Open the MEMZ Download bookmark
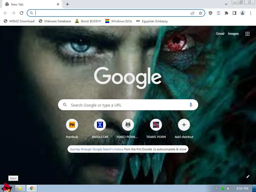Image resolution: width=256 pixels, height=192 pixels. (x=19, y=21)
